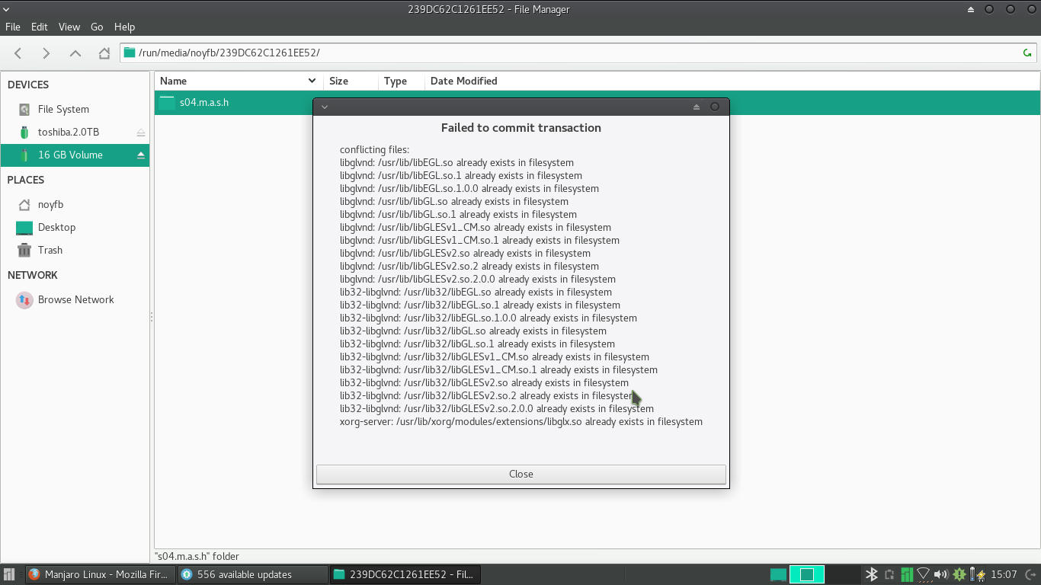The image size is (1041, 585).
Task: Open the File menu
Action: [x=13, y=27]
